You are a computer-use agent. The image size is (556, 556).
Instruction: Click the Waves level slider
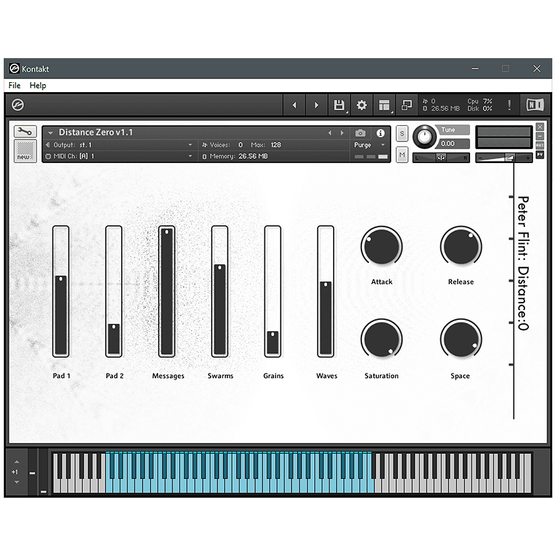pyautogui.click(x=326, y=291)
